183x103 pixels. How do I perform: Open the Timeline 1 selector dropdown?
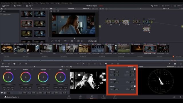click(x=72, y=9)
